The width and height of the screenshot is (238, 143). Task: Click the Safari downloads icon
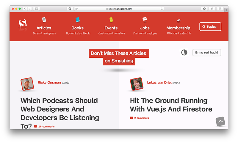click(204, 9)
